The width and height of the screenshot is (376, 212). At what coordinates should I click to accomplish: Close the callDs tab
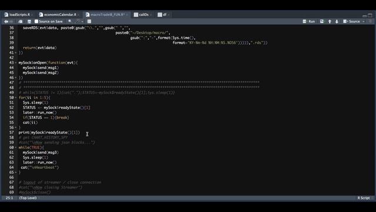click(x=150, y=15)
